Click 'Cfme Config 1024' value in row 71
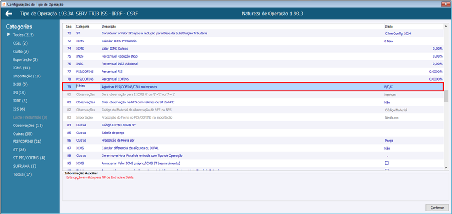452x214 pixels. point(398,33)
